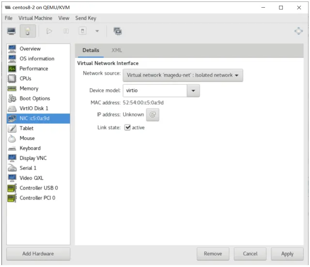Select Tablet in the hardware list
Screen dimensions: 310x267
tap(38, 128)
